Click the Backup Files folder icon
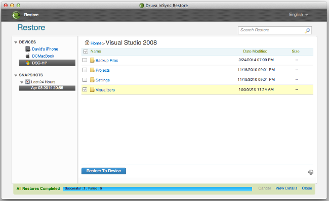Screen dimensions: 329x201 click(x=92, y=60)
